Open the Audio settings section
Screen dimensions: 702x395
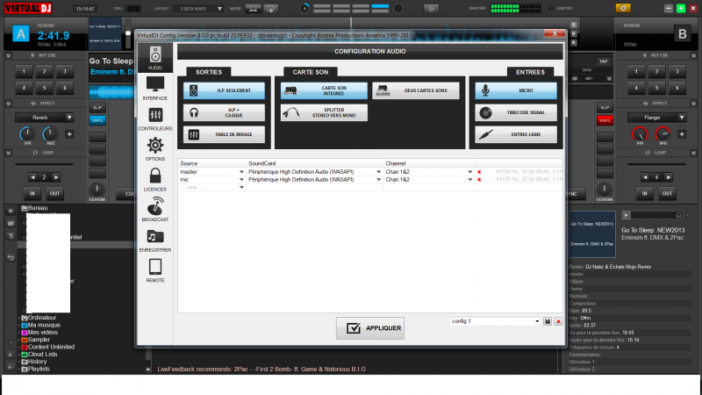coord(155,58)
